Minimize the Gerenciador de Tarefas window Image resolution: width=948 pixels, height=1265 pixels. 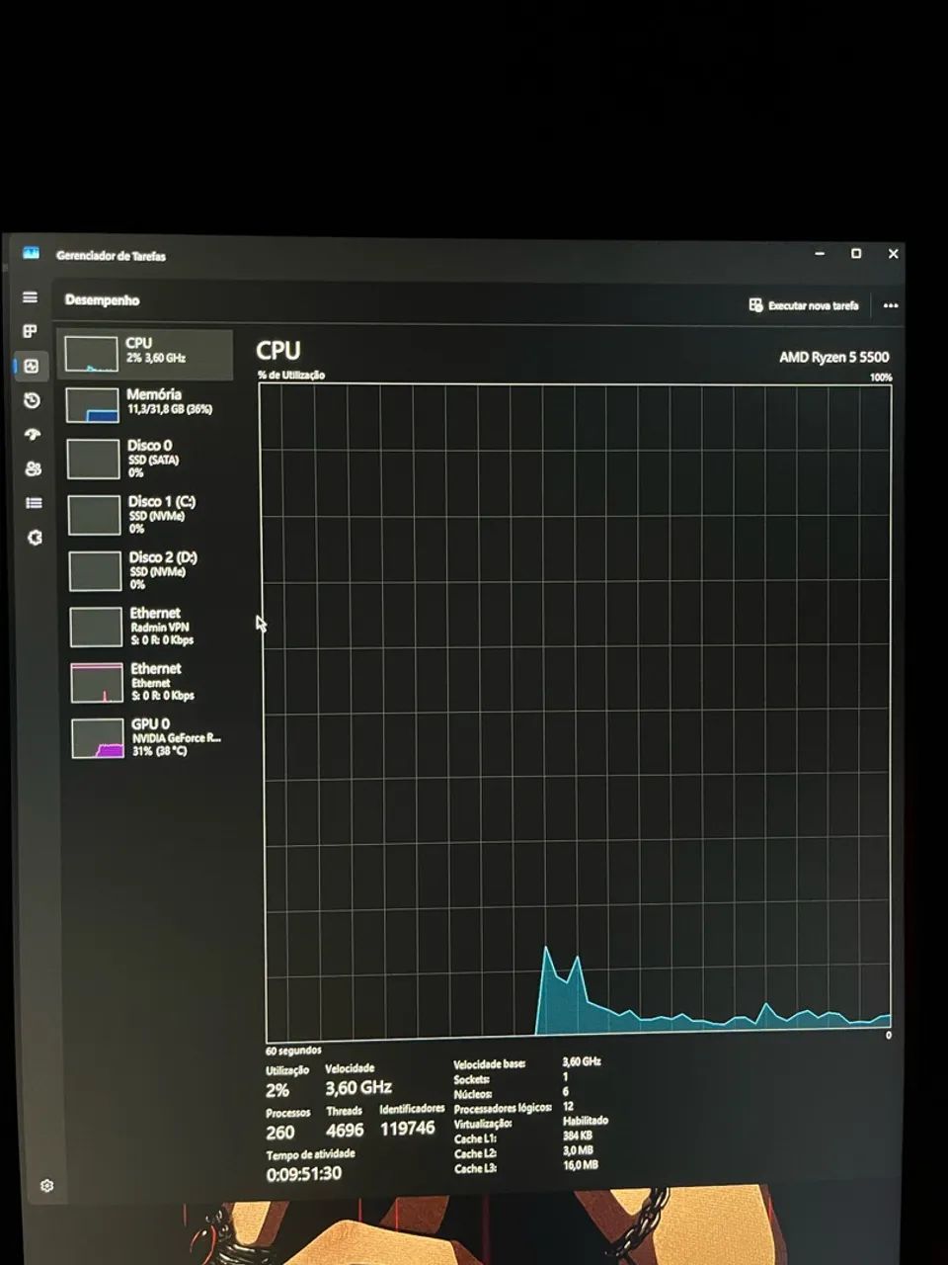tap(820, 254)
